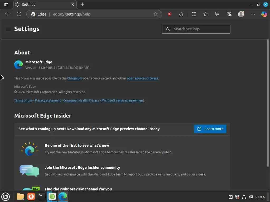Open Collections icon
The image size is (270, 202).
(x=217, y=14)
